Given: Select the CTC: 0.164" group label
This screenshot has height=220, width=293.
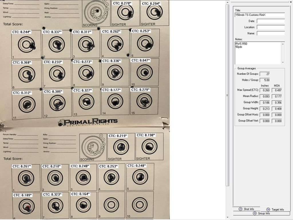Looking at the screenshot, I should (80, 194).
